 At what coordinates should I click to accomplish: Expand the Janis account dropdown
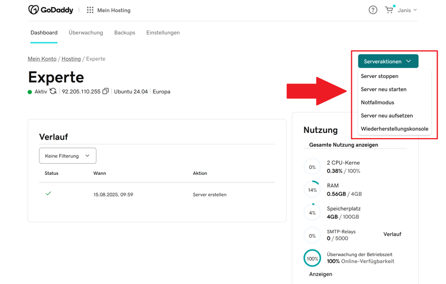point(408,10)
